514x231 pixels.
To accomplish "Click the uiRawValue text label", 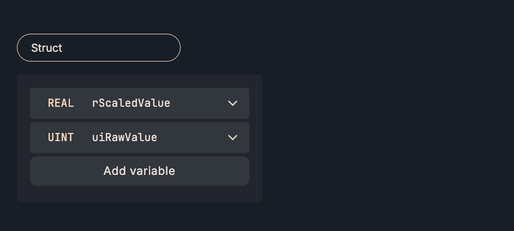I will click(x=124, y=137).
